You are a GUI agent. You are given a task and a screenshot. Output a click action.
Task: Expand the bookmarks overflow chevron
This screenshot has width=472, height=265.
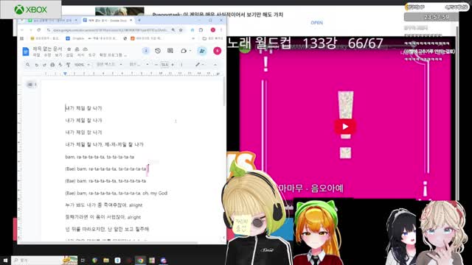click(x=193, y=38)
